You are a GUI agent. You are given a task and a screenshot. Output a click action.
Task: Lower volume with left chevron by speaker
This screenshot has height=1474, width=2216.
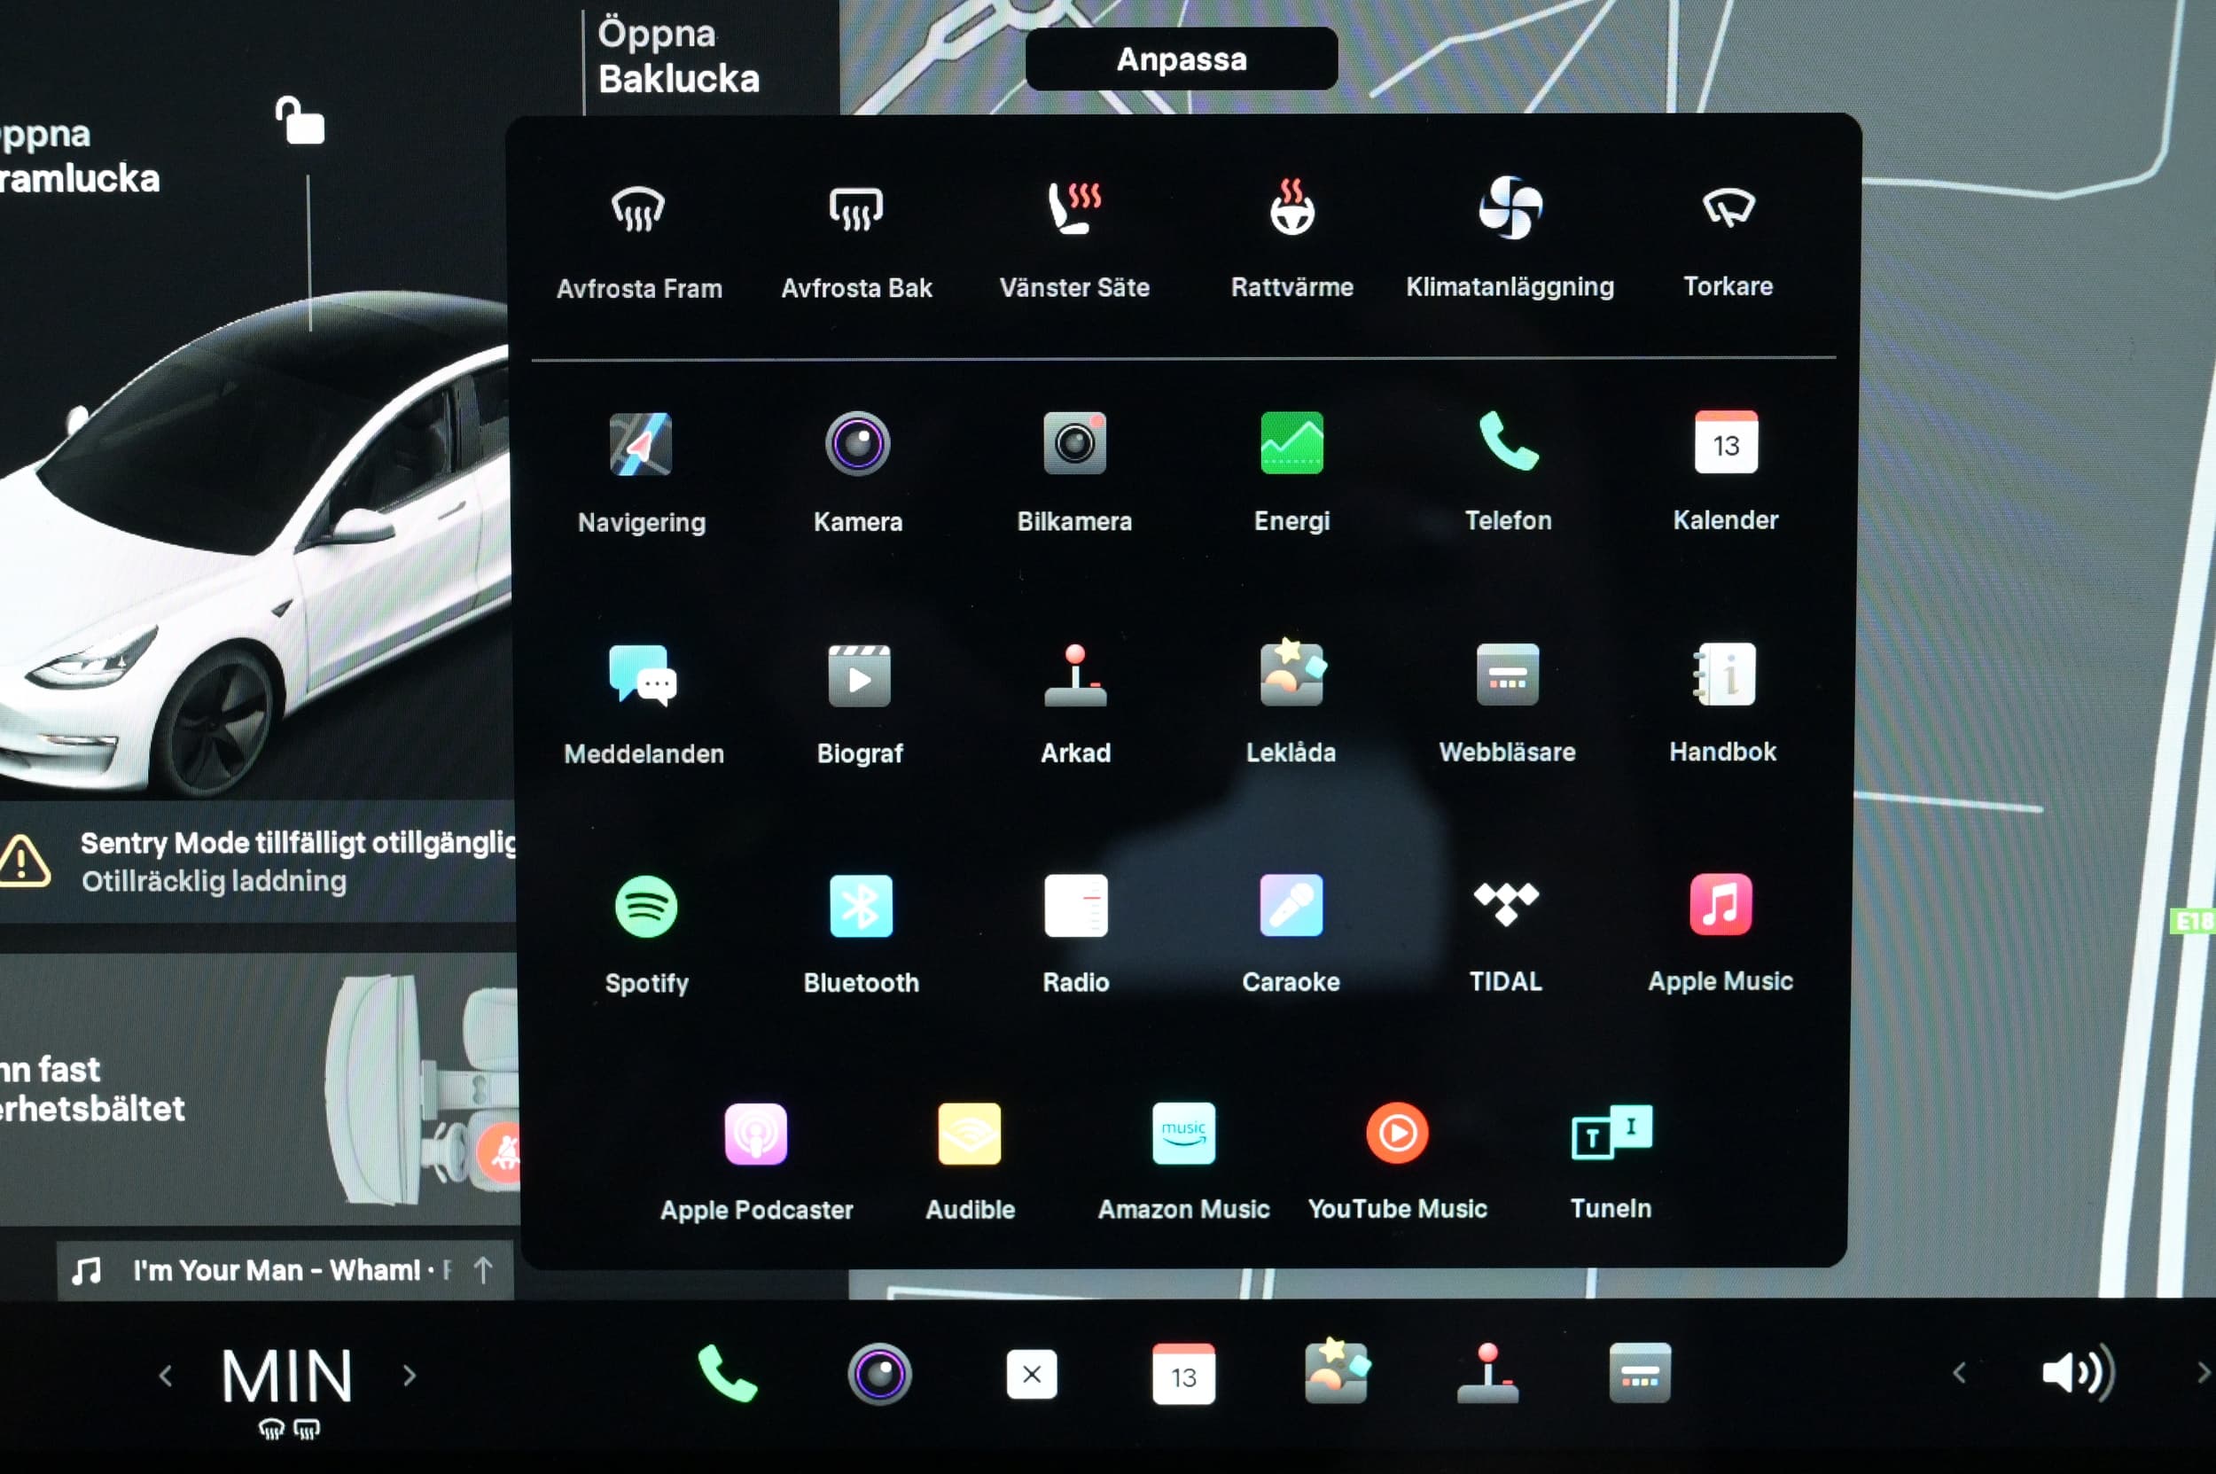(x=1959, y=1374)
